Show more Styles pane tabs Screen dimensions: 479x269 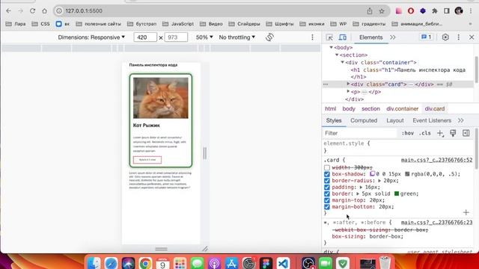tap(461, 120)
